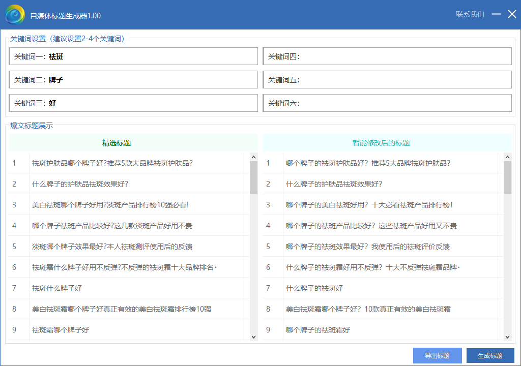This screenshot has height=366, width=521.
Task: Click the 精选标题 column header
Action: click(x=117, y=143)
